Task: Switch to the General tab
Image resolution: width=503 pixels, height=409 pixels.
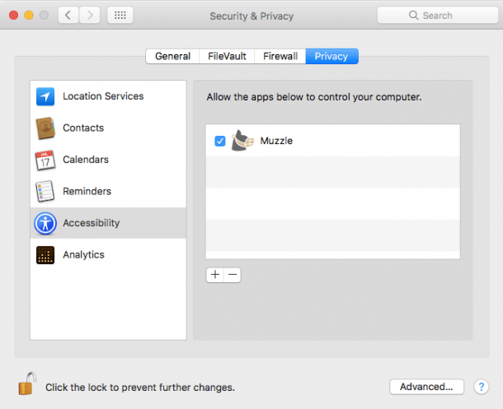Action: coord(172,56)
